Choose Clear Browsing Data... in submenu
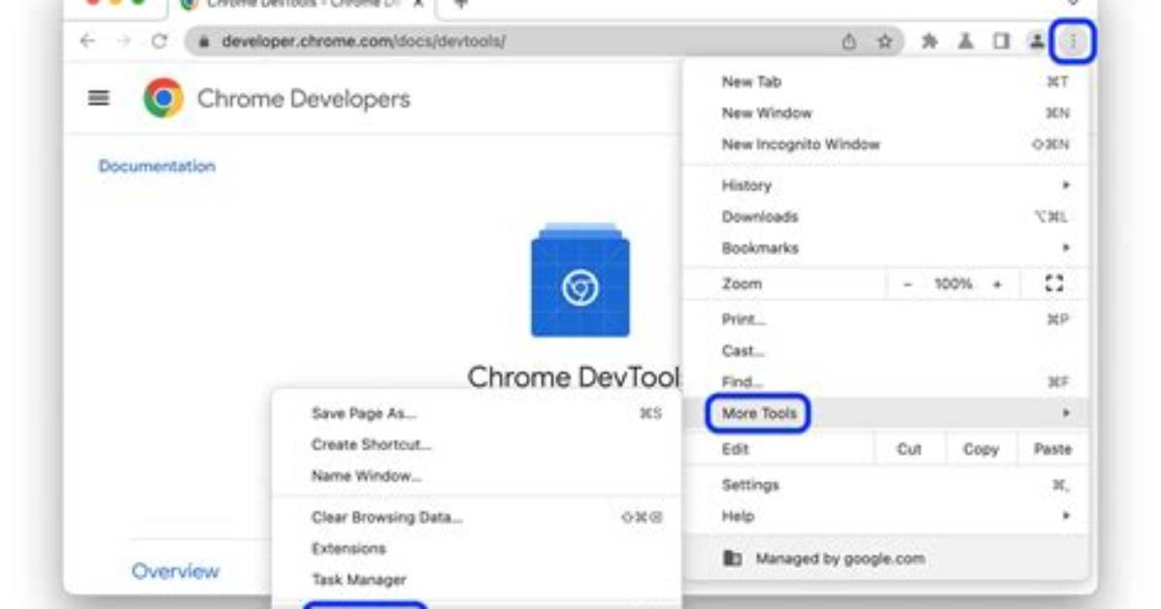 tap(476, 517)
